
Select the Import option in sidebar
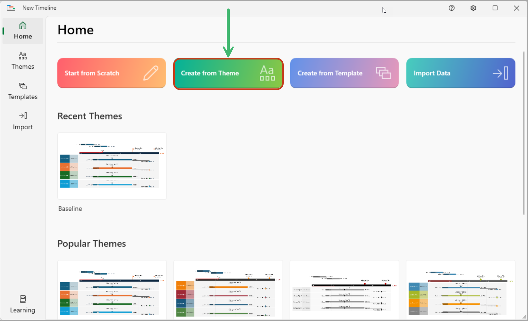22,121
